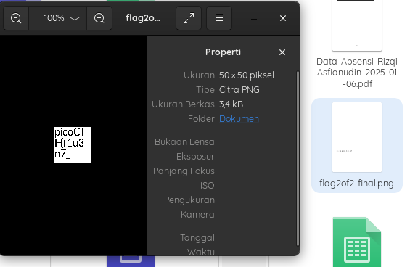The image size is (410, 267).
Task: Open the hamburger main menu
Action: point(219,18)
